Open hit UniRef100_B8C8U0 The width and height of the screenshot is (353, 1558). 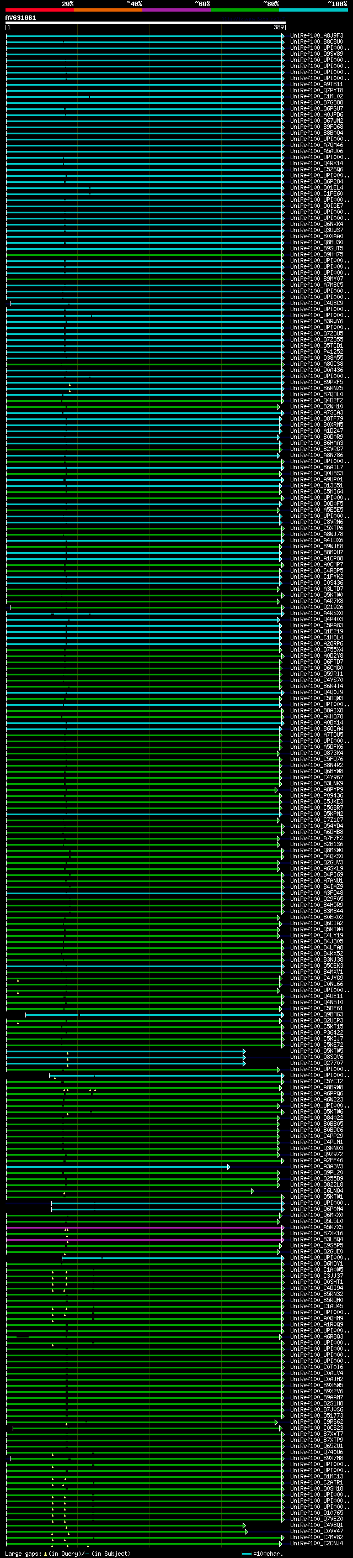(x=317, y=42)
